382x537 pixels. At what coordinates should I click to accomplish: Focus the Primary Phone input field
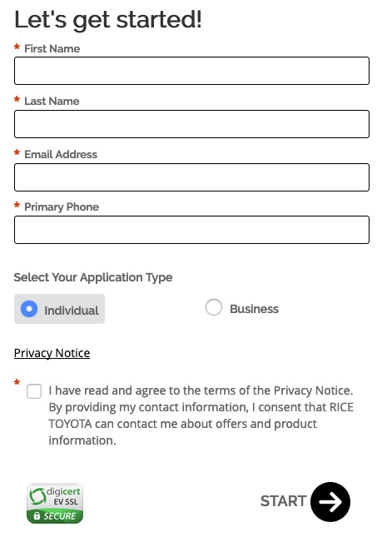pos(191,230)
